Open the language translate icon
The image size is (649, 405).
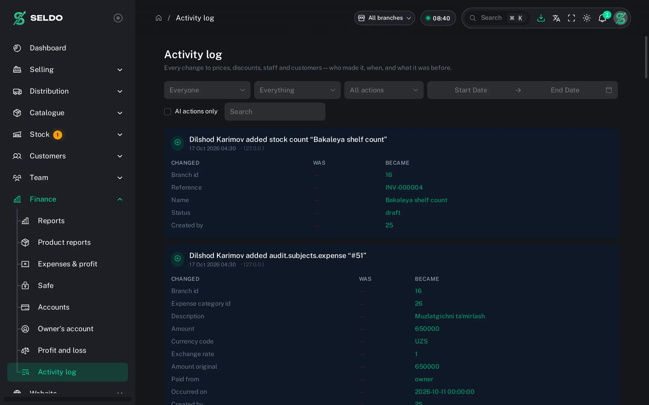pyautogui.click(x=556, y=18)
